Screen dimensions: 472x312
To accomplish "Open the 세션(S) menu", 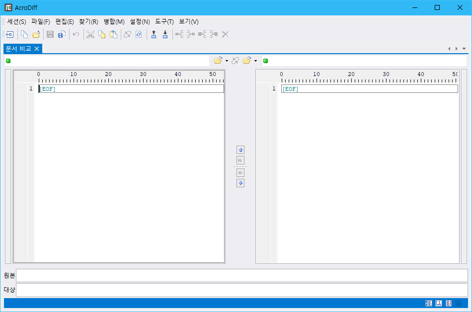I will [16, 22].
